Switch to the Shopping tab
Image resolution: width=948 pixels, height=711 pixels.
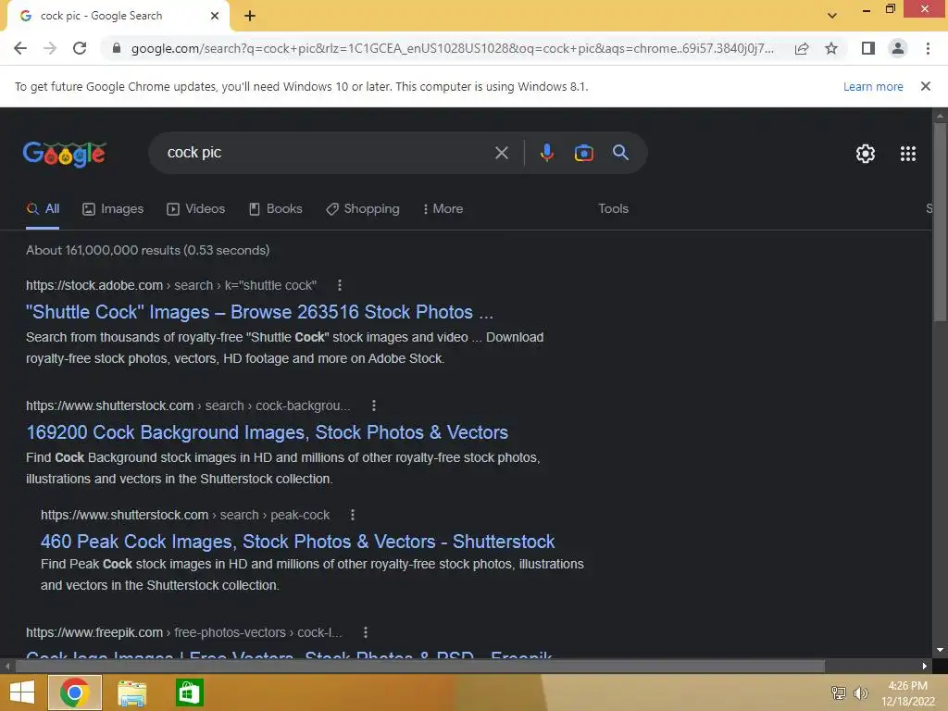363,208
